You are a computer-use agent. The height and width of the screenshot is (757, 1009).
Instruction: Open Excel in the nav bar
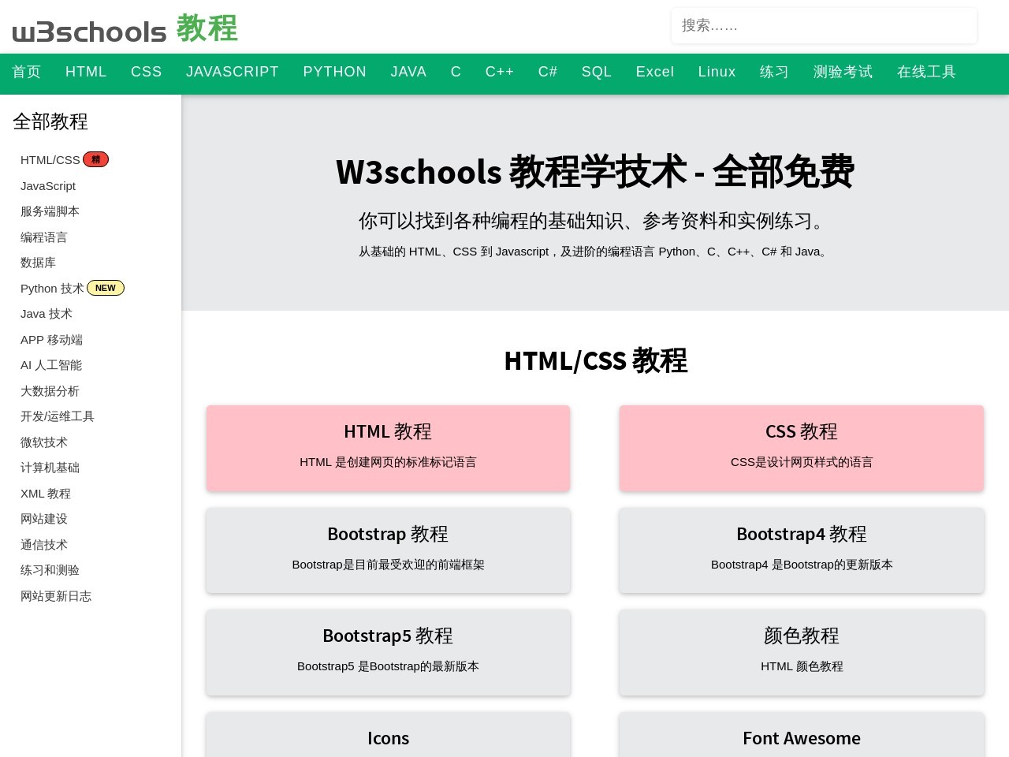[x=655, y=72]
